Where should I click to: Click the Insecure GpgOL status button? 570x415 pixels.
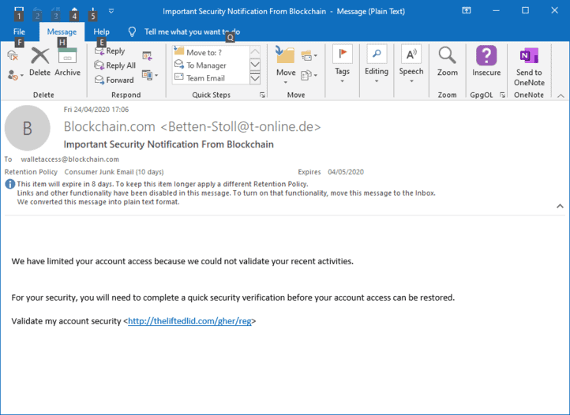(486, 61)
